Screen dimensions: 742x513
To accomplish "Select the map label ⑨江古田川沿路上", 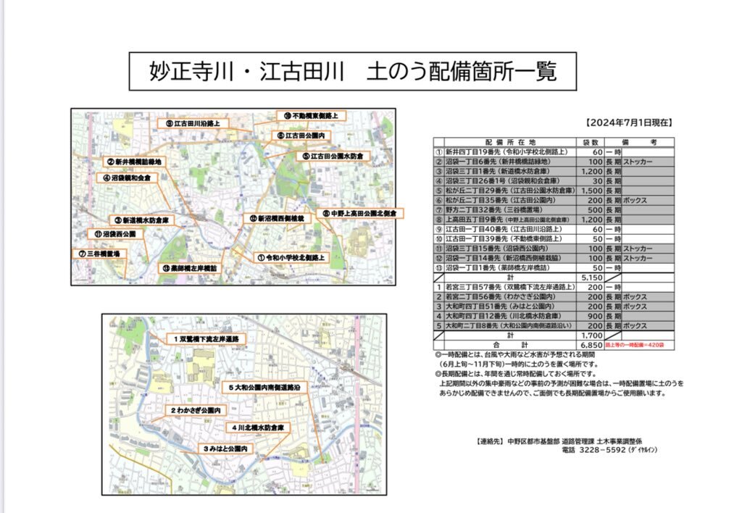I will click(193, 123).
